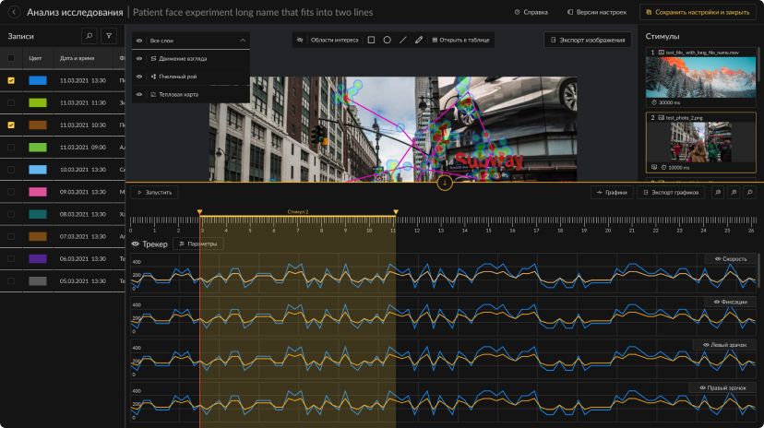Click the filter icon in Записи panel
The width and height of the screenshot is (764, 428).
point(110,36)
